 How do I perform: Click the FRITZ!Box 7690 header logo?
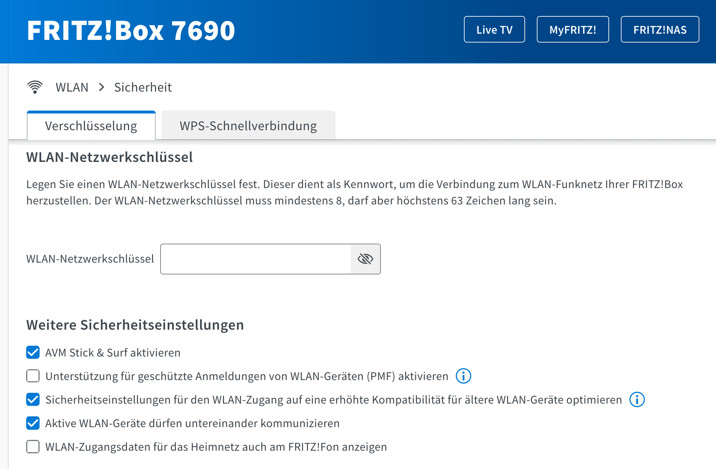(131, 30)
